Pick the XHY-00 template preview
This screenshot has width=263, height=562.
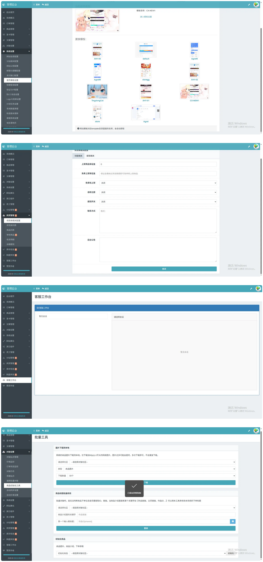click(97, 50)
